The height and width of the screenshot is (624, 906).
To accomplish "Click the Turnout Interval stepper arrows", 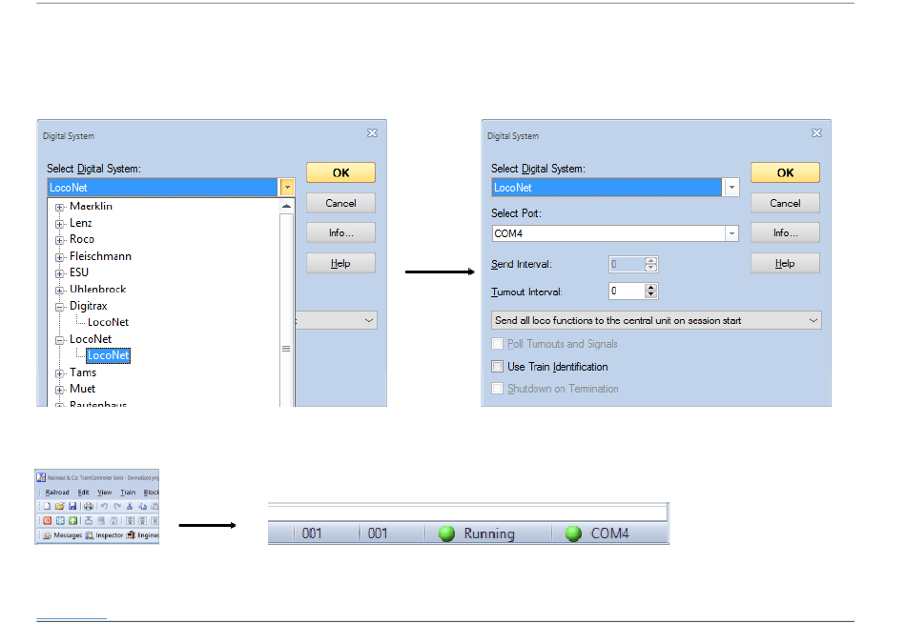I will click(x=650, y=291).
